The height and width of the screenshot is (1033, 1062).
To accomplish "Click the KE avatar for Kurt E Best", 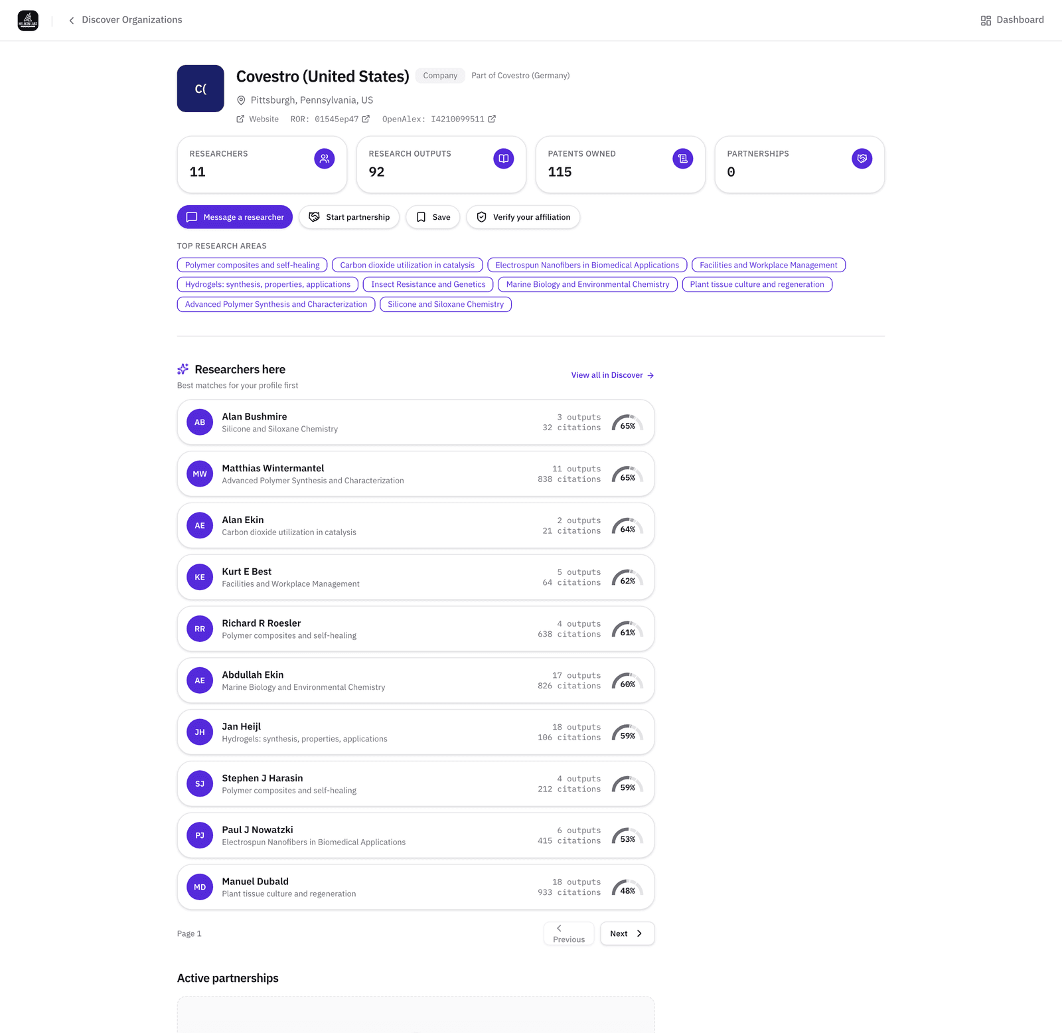I will coord(200,578).
